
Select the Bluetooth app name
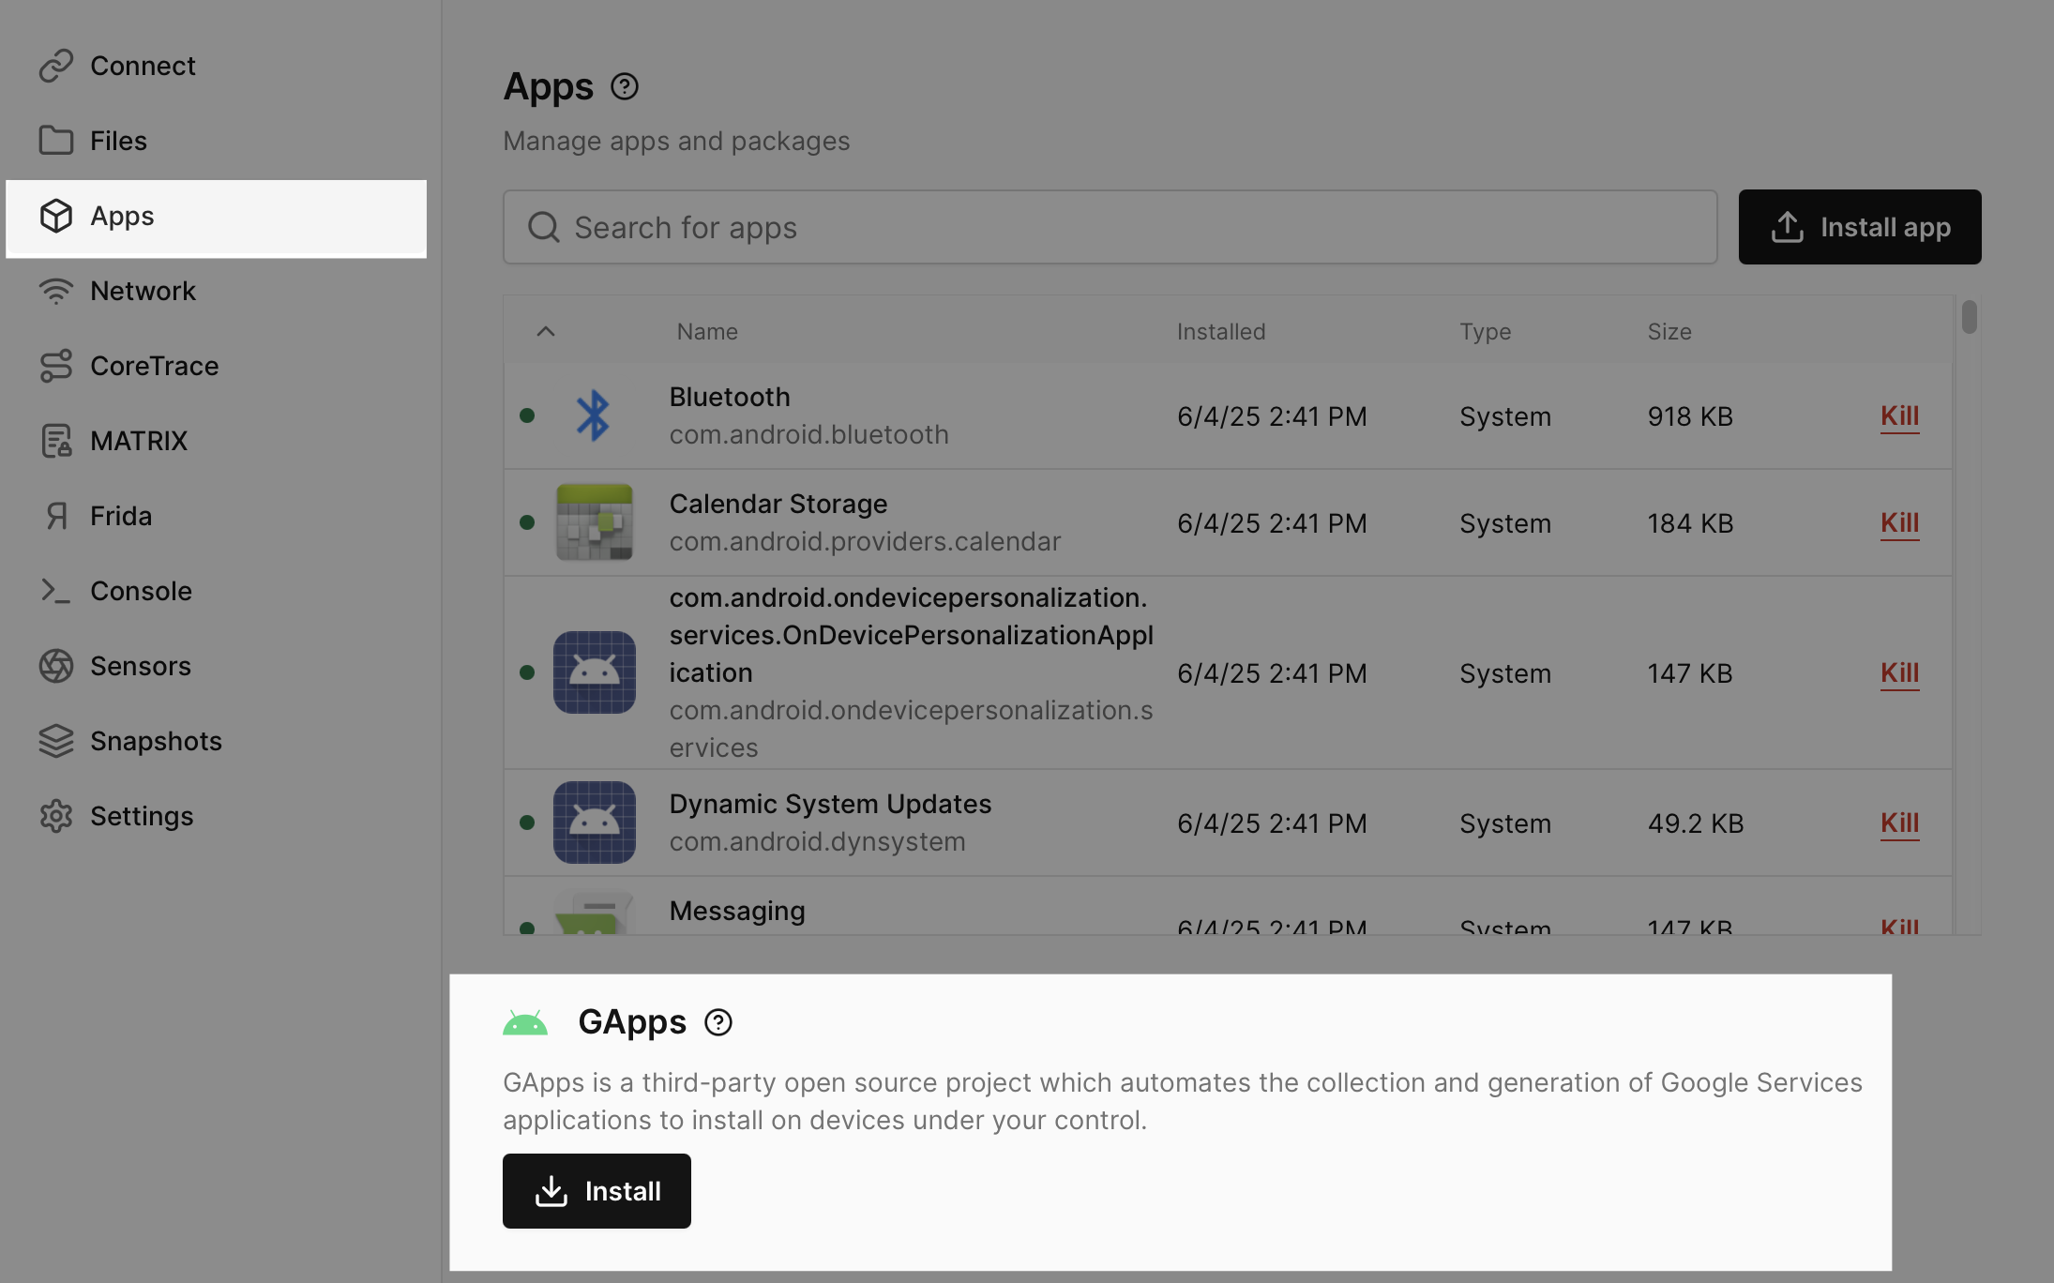(730, 397)
